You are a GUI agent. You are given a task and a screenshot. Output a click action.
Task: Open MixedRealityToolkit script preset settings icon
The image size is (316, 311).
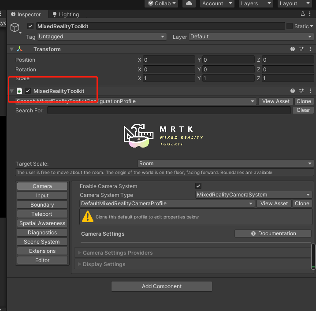pyautogui.click(x=301, y=91)
